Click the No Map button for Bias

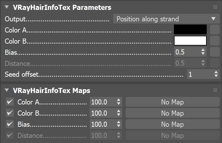(x=173, y=124)
